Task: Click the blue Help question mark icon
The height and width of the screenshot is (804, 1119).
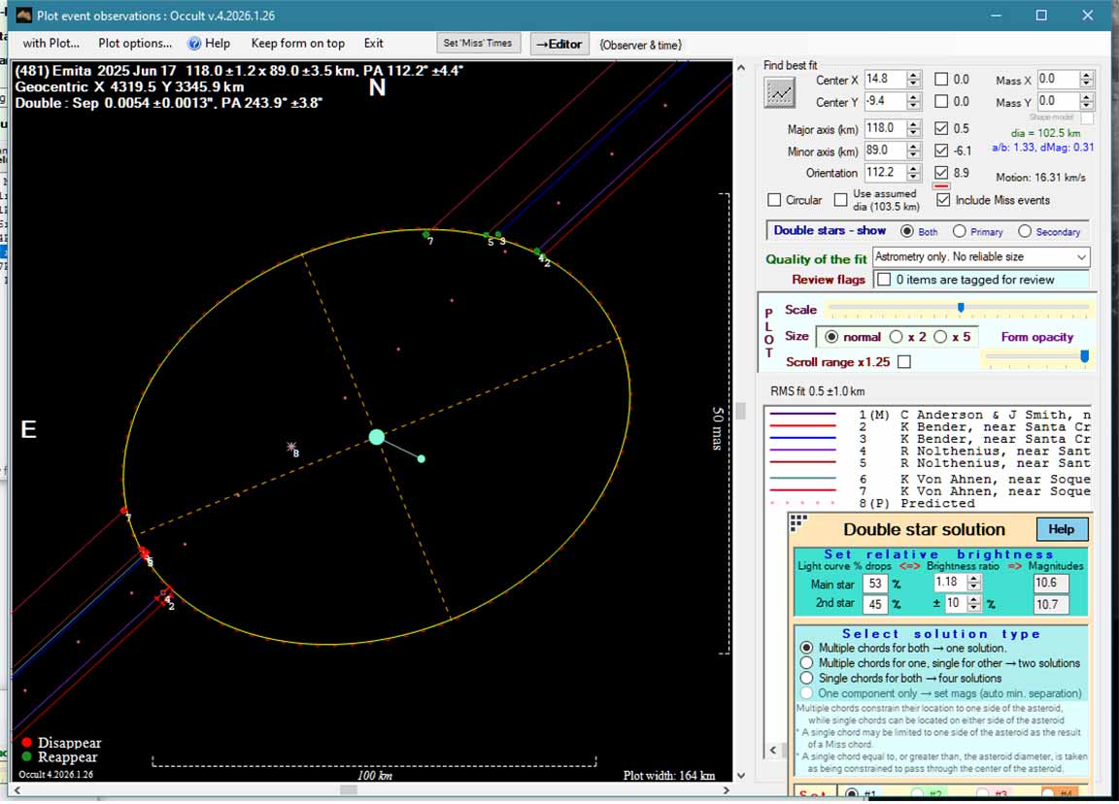Action: [x=194, y=44]
